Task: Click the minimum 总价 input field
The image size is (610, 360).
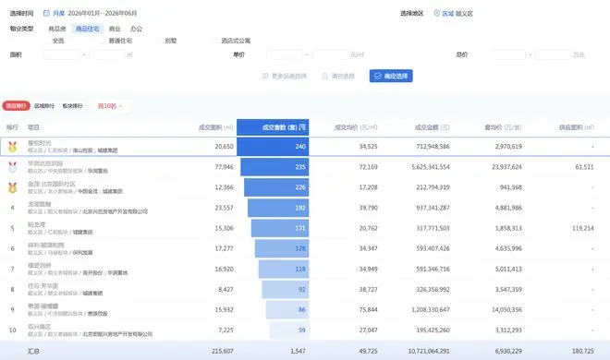Action: 507,54
